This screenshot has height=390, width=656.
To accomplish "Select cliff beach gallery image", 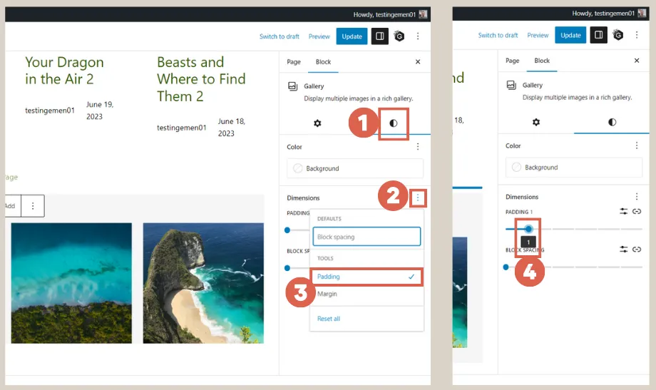I will pos(203,283).
